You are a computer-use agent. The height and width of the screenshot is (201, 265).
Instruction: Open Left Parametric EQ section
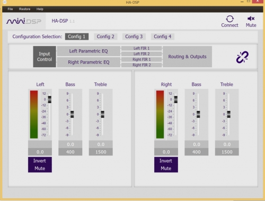tap(89, 51)
